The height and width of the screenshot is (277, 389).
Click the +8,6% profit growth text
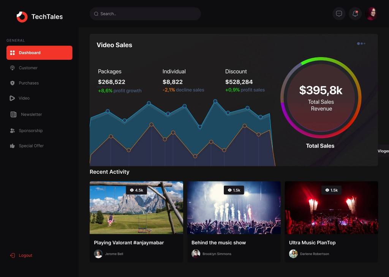pos(120,91)
